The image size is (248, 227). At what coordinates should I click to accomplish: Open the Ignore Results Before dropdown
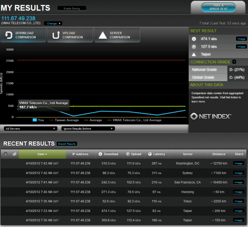pos(88,129)
